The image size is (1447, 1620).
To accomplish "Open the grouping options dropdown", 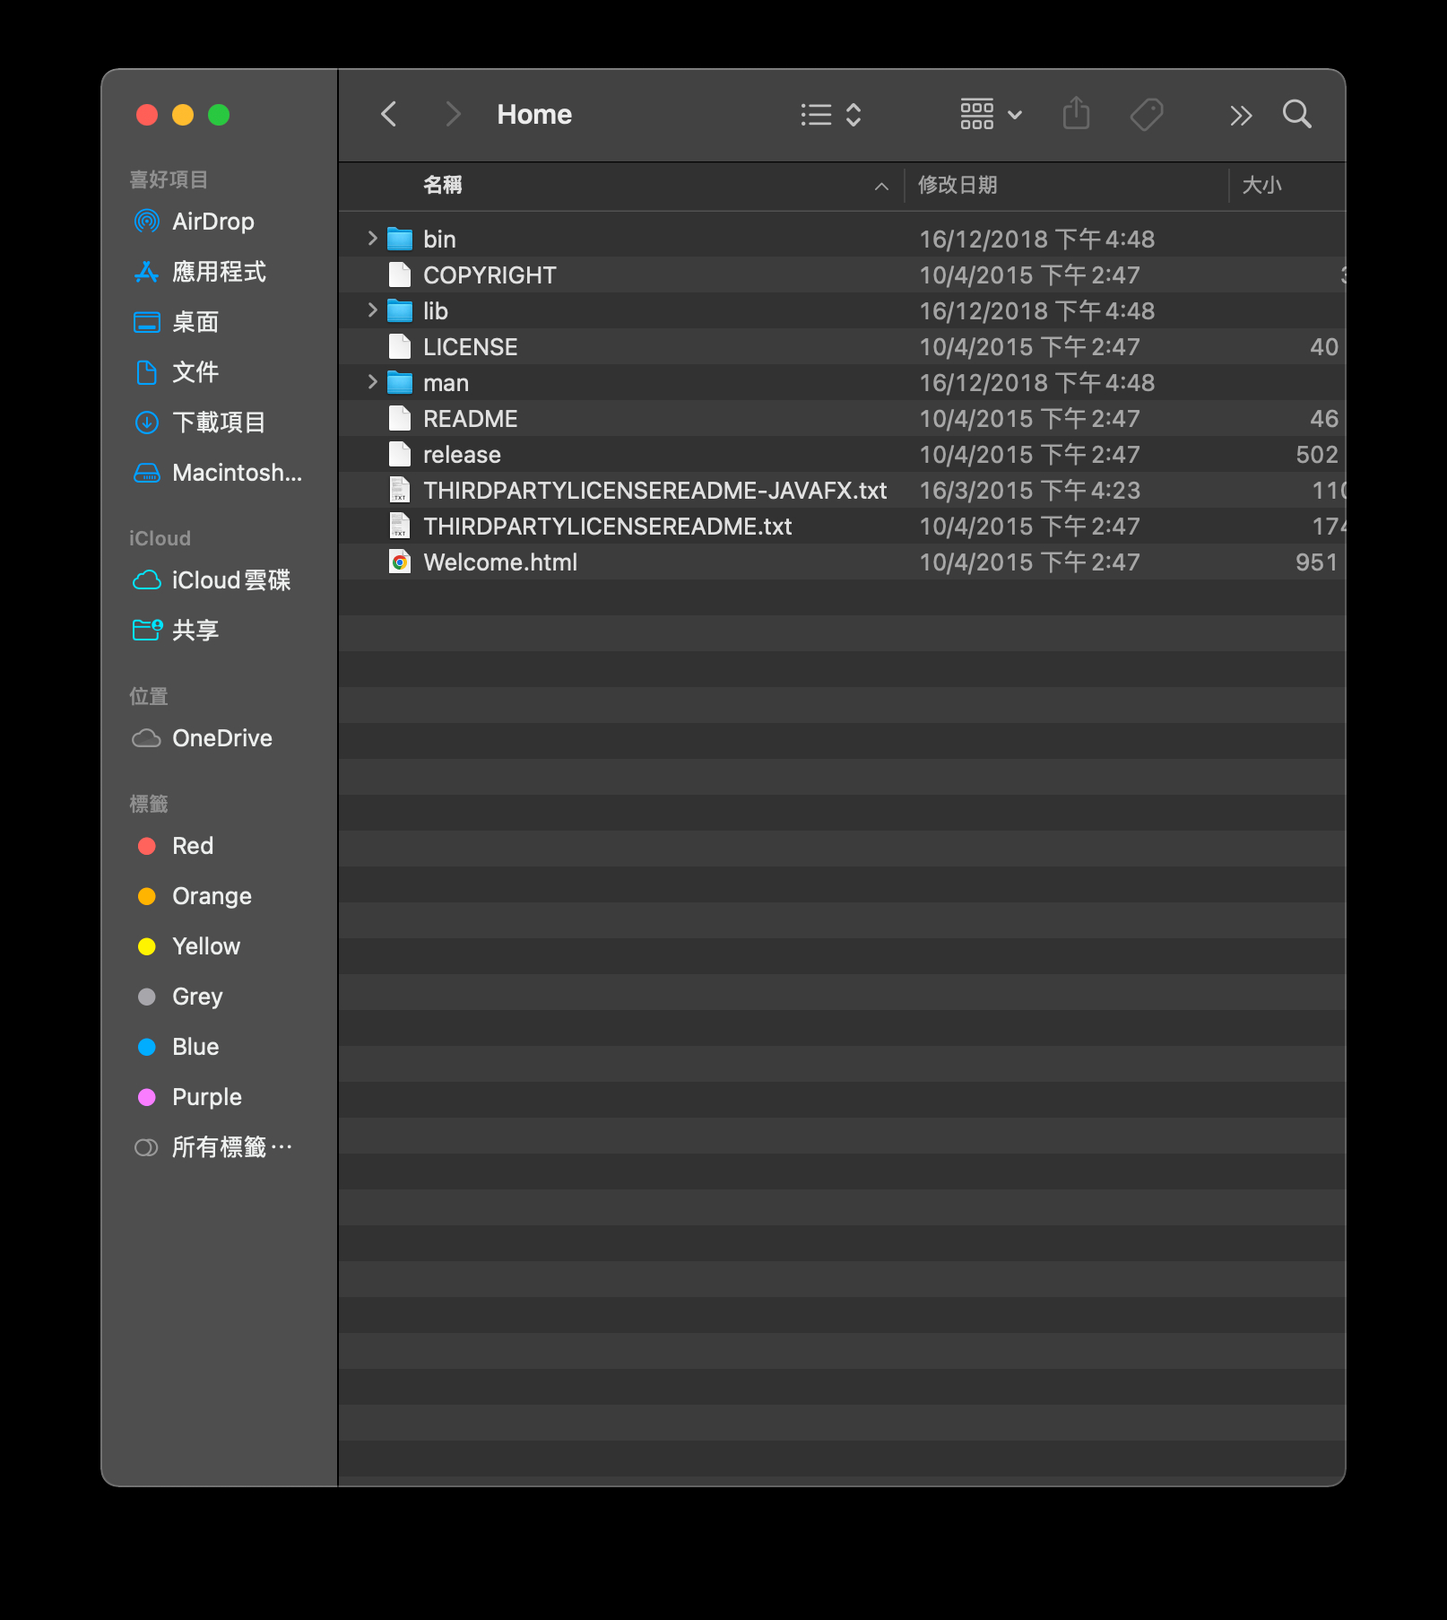I will coord(991,115).
